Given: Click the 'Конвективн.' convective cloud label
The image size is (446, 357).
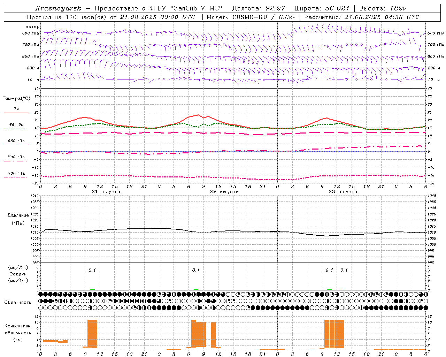Looking at the screenshot, I should click(x=18, y=326).
